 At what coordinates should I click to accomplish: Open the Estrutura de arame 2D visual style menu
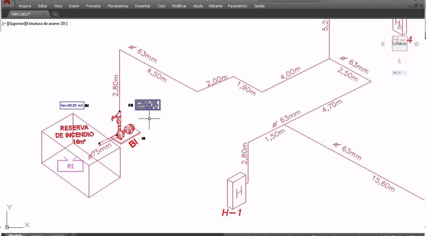pyautogui.click(x=47, y=24)
